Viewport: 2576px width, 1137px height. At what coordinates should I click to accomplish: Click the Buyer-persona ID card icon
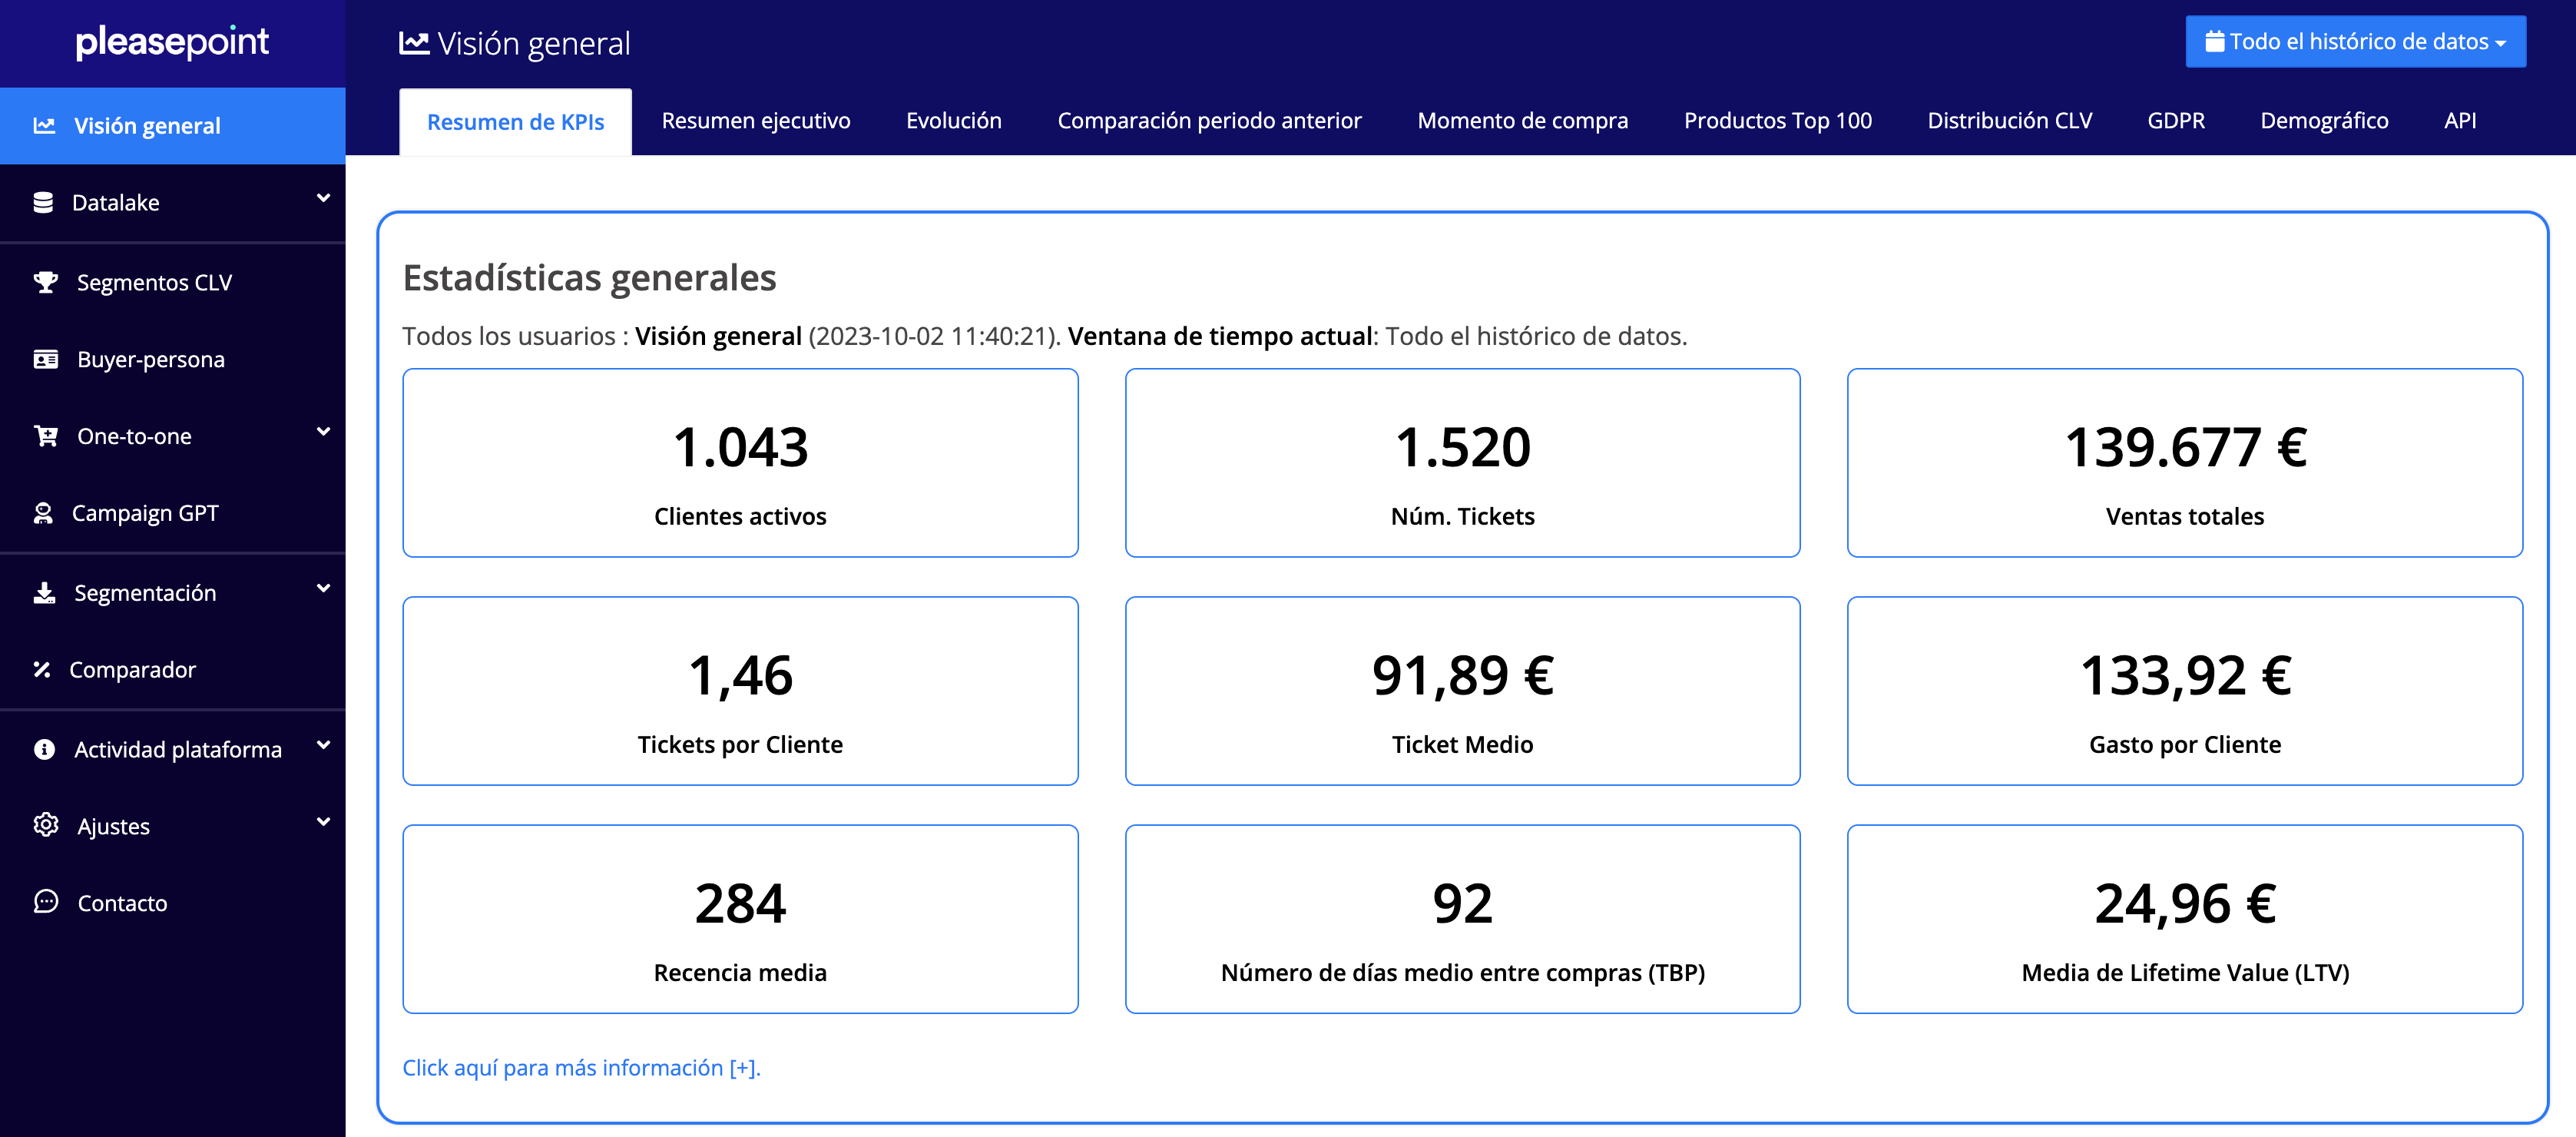pyautogui.click(x=45, y=360)
